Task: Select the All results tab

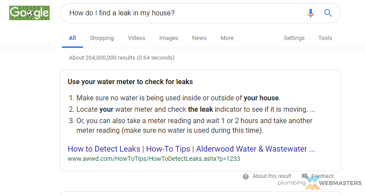Action: [72, 38]
